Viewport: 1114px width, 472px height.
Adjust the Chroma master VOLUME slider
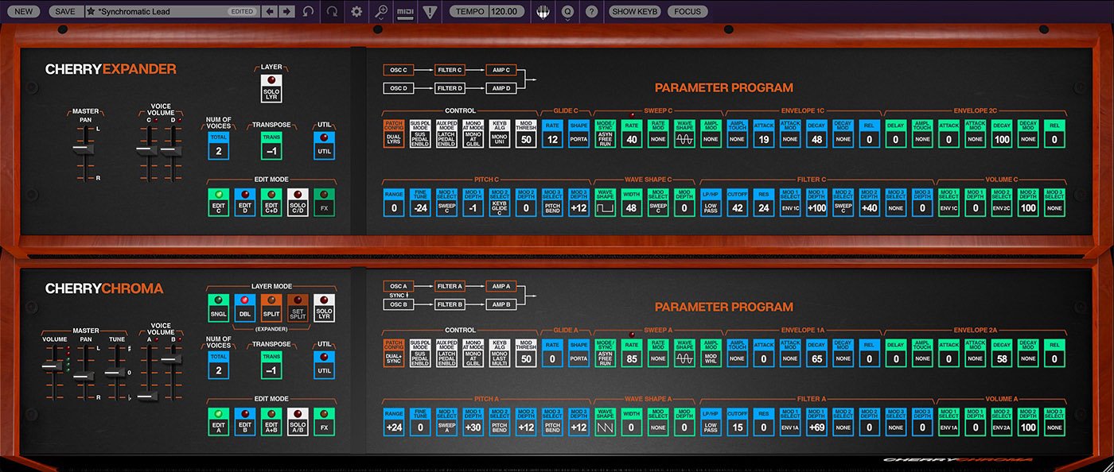coord(52,365)
